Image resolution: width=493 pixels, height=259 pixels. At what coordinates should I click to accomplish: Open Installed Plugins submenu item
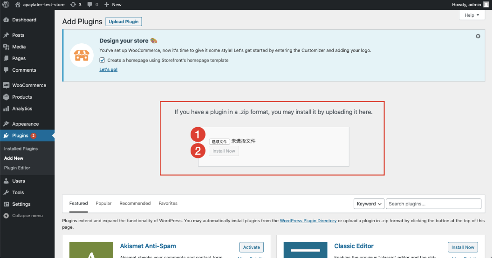21,148
